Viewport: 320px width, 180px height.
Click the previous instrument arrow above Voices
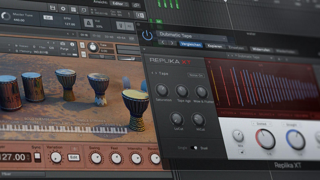(48, 42)
